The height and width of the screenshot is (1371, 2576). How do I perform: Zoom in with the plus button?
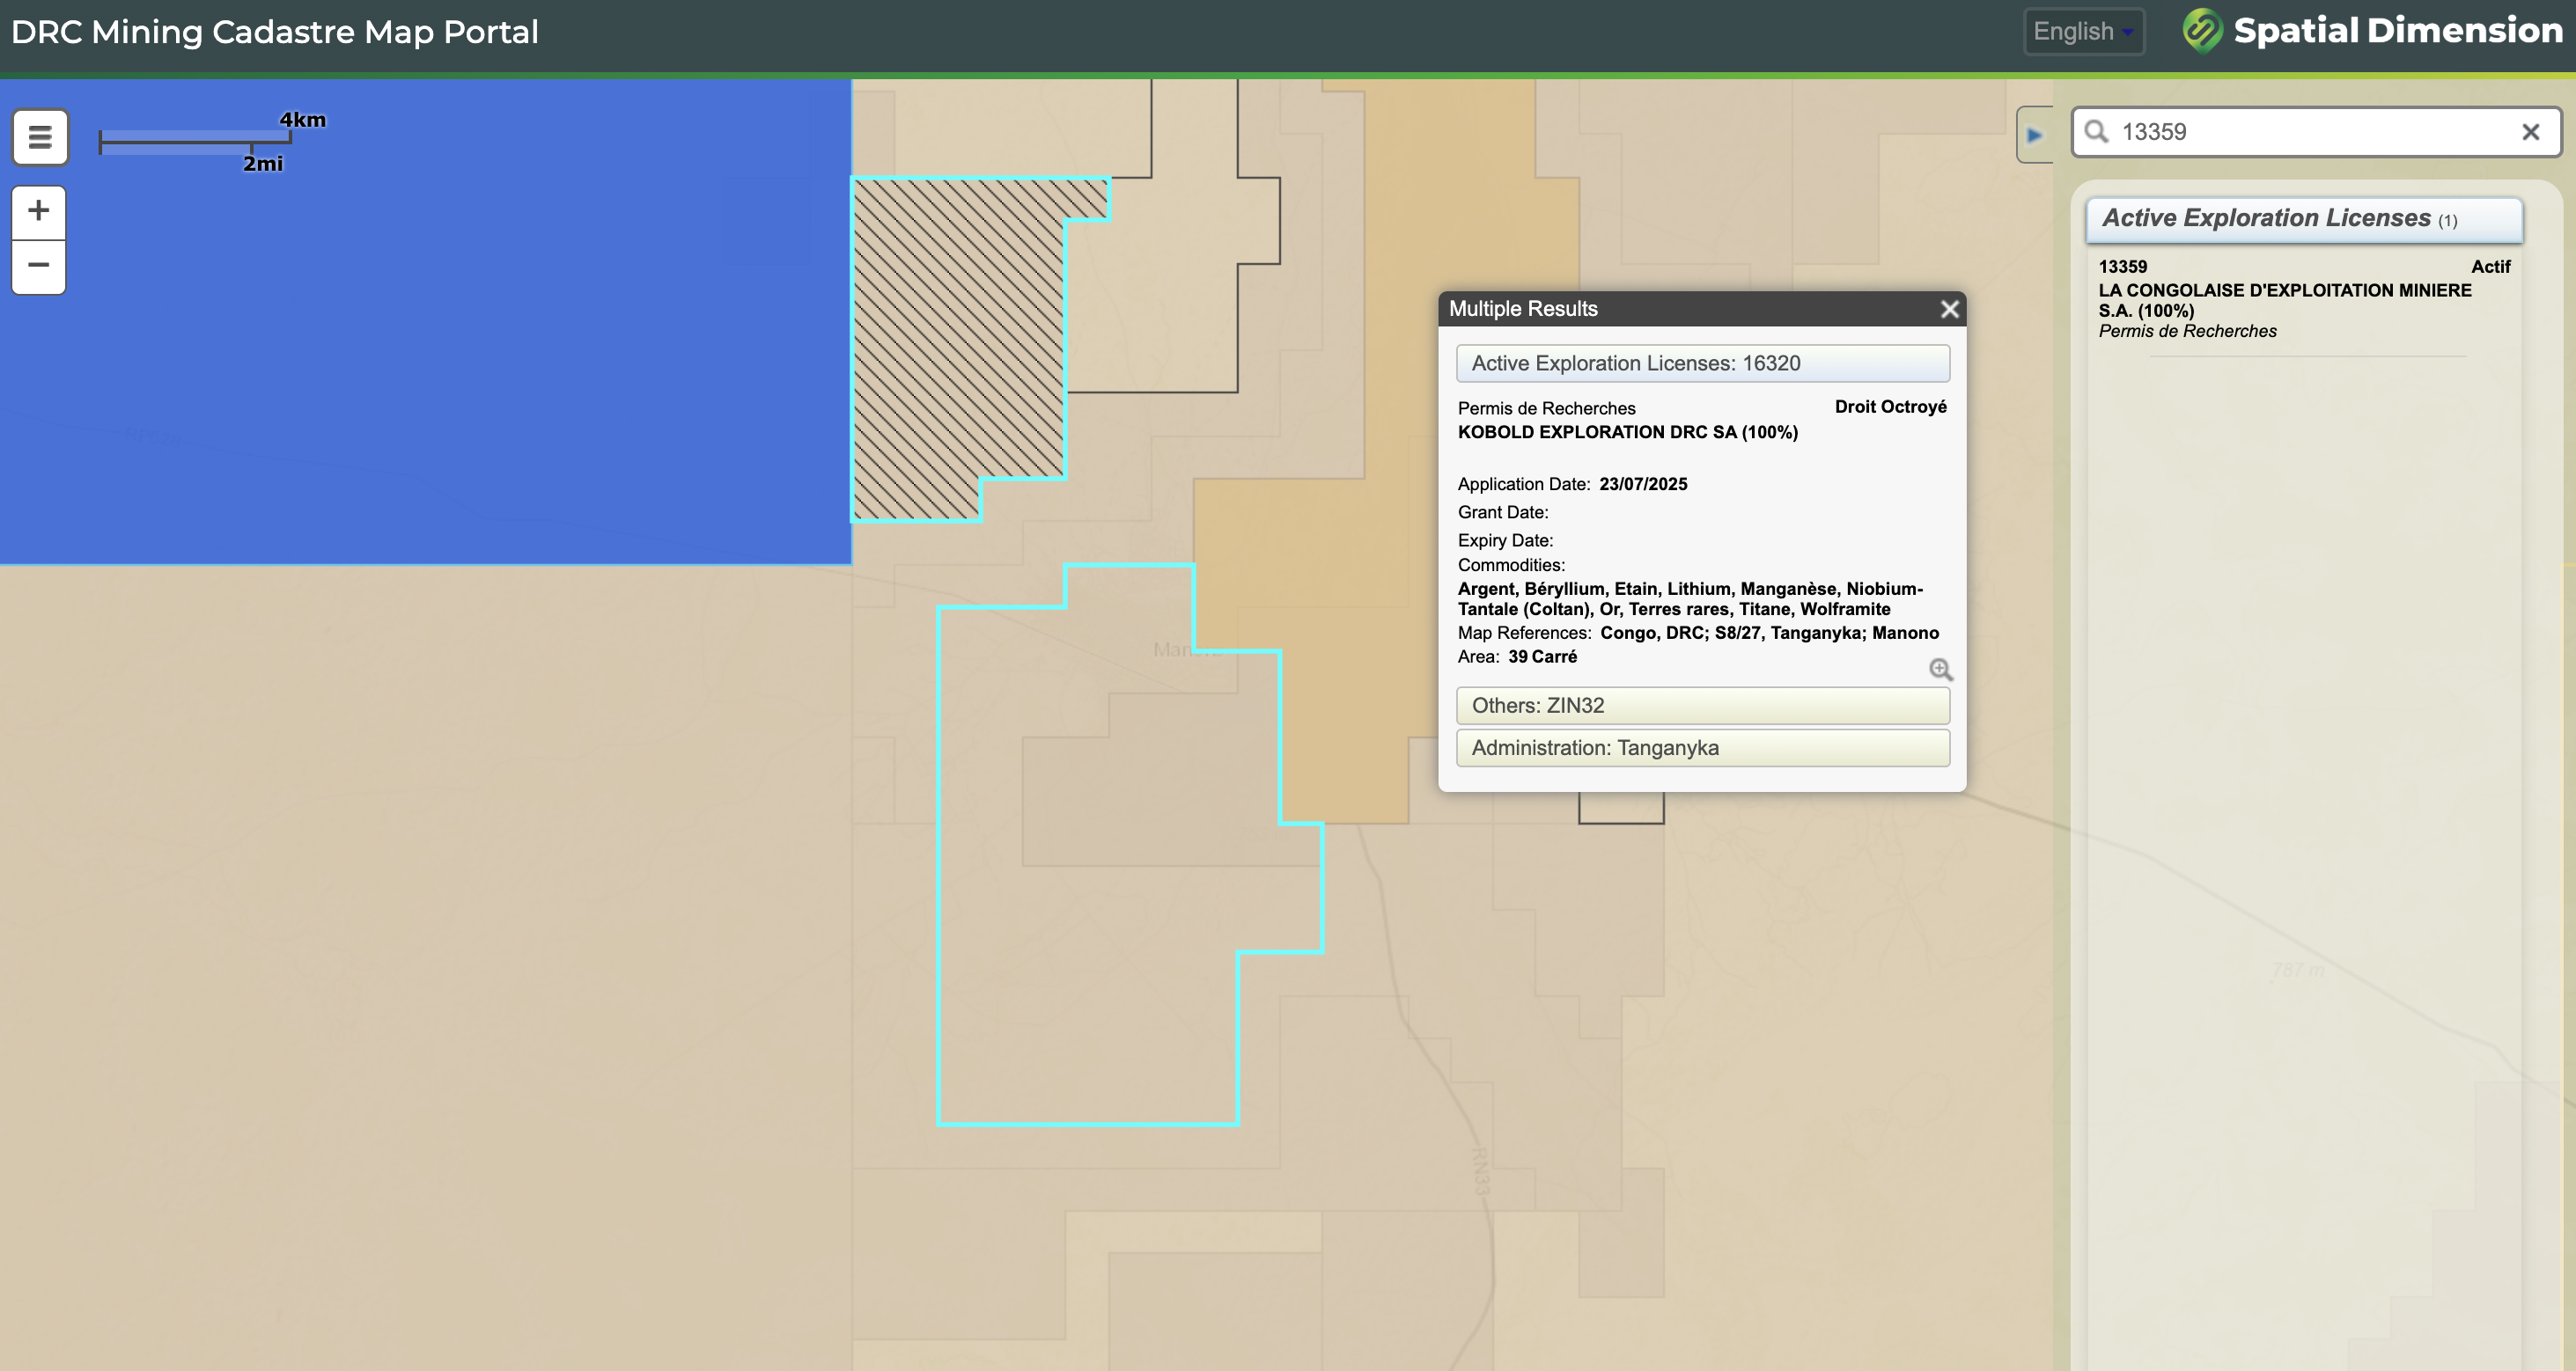click(x=39, y=211)
